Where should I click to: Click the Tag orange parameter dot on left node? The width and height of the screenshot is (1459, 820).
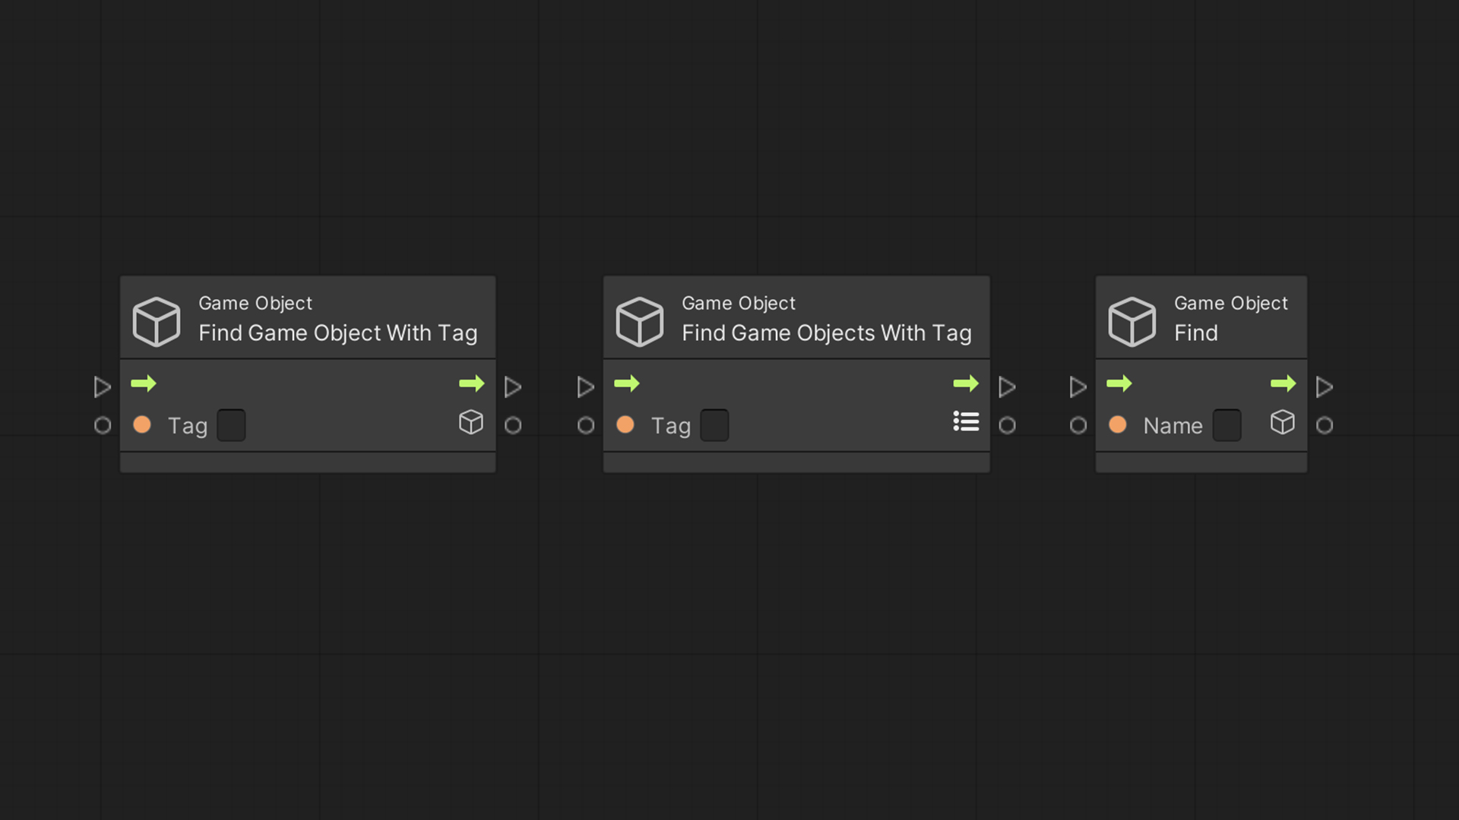(x=144, y=424)
